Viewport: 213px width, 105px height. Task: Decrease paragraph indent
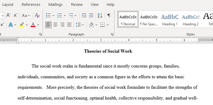(x=84, y=15)
